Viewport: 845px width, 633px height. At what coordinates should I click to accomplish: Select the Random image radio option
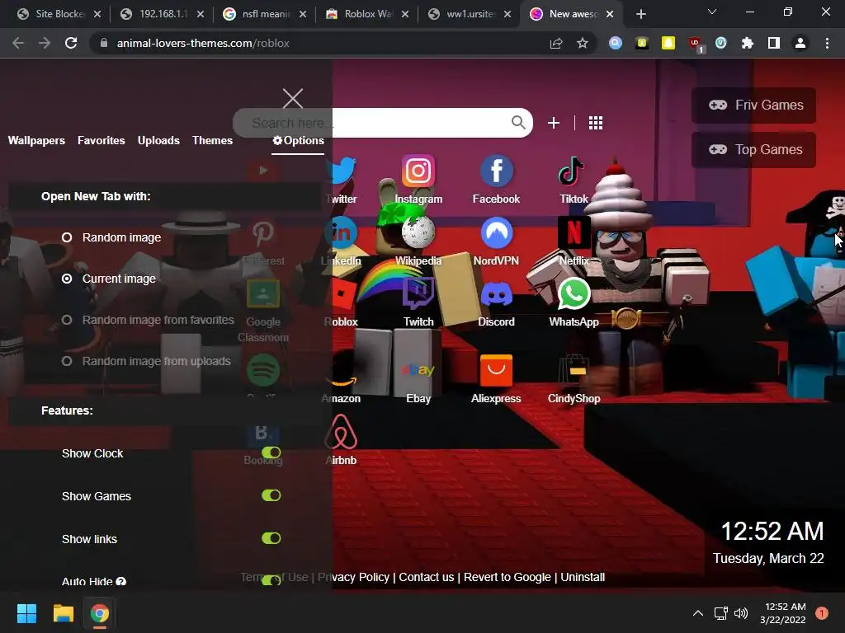pos(67,237)
